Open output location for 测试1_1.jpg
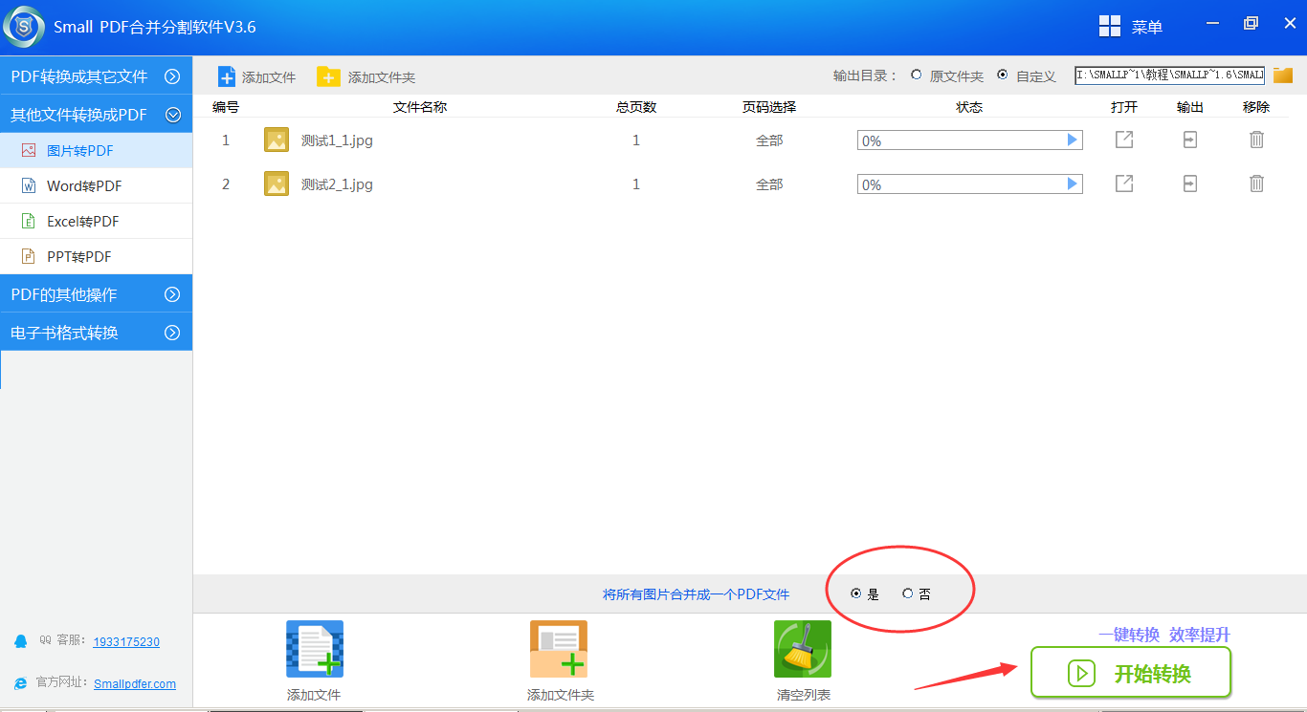The image size is (1307, 712). coord(1190,140)
